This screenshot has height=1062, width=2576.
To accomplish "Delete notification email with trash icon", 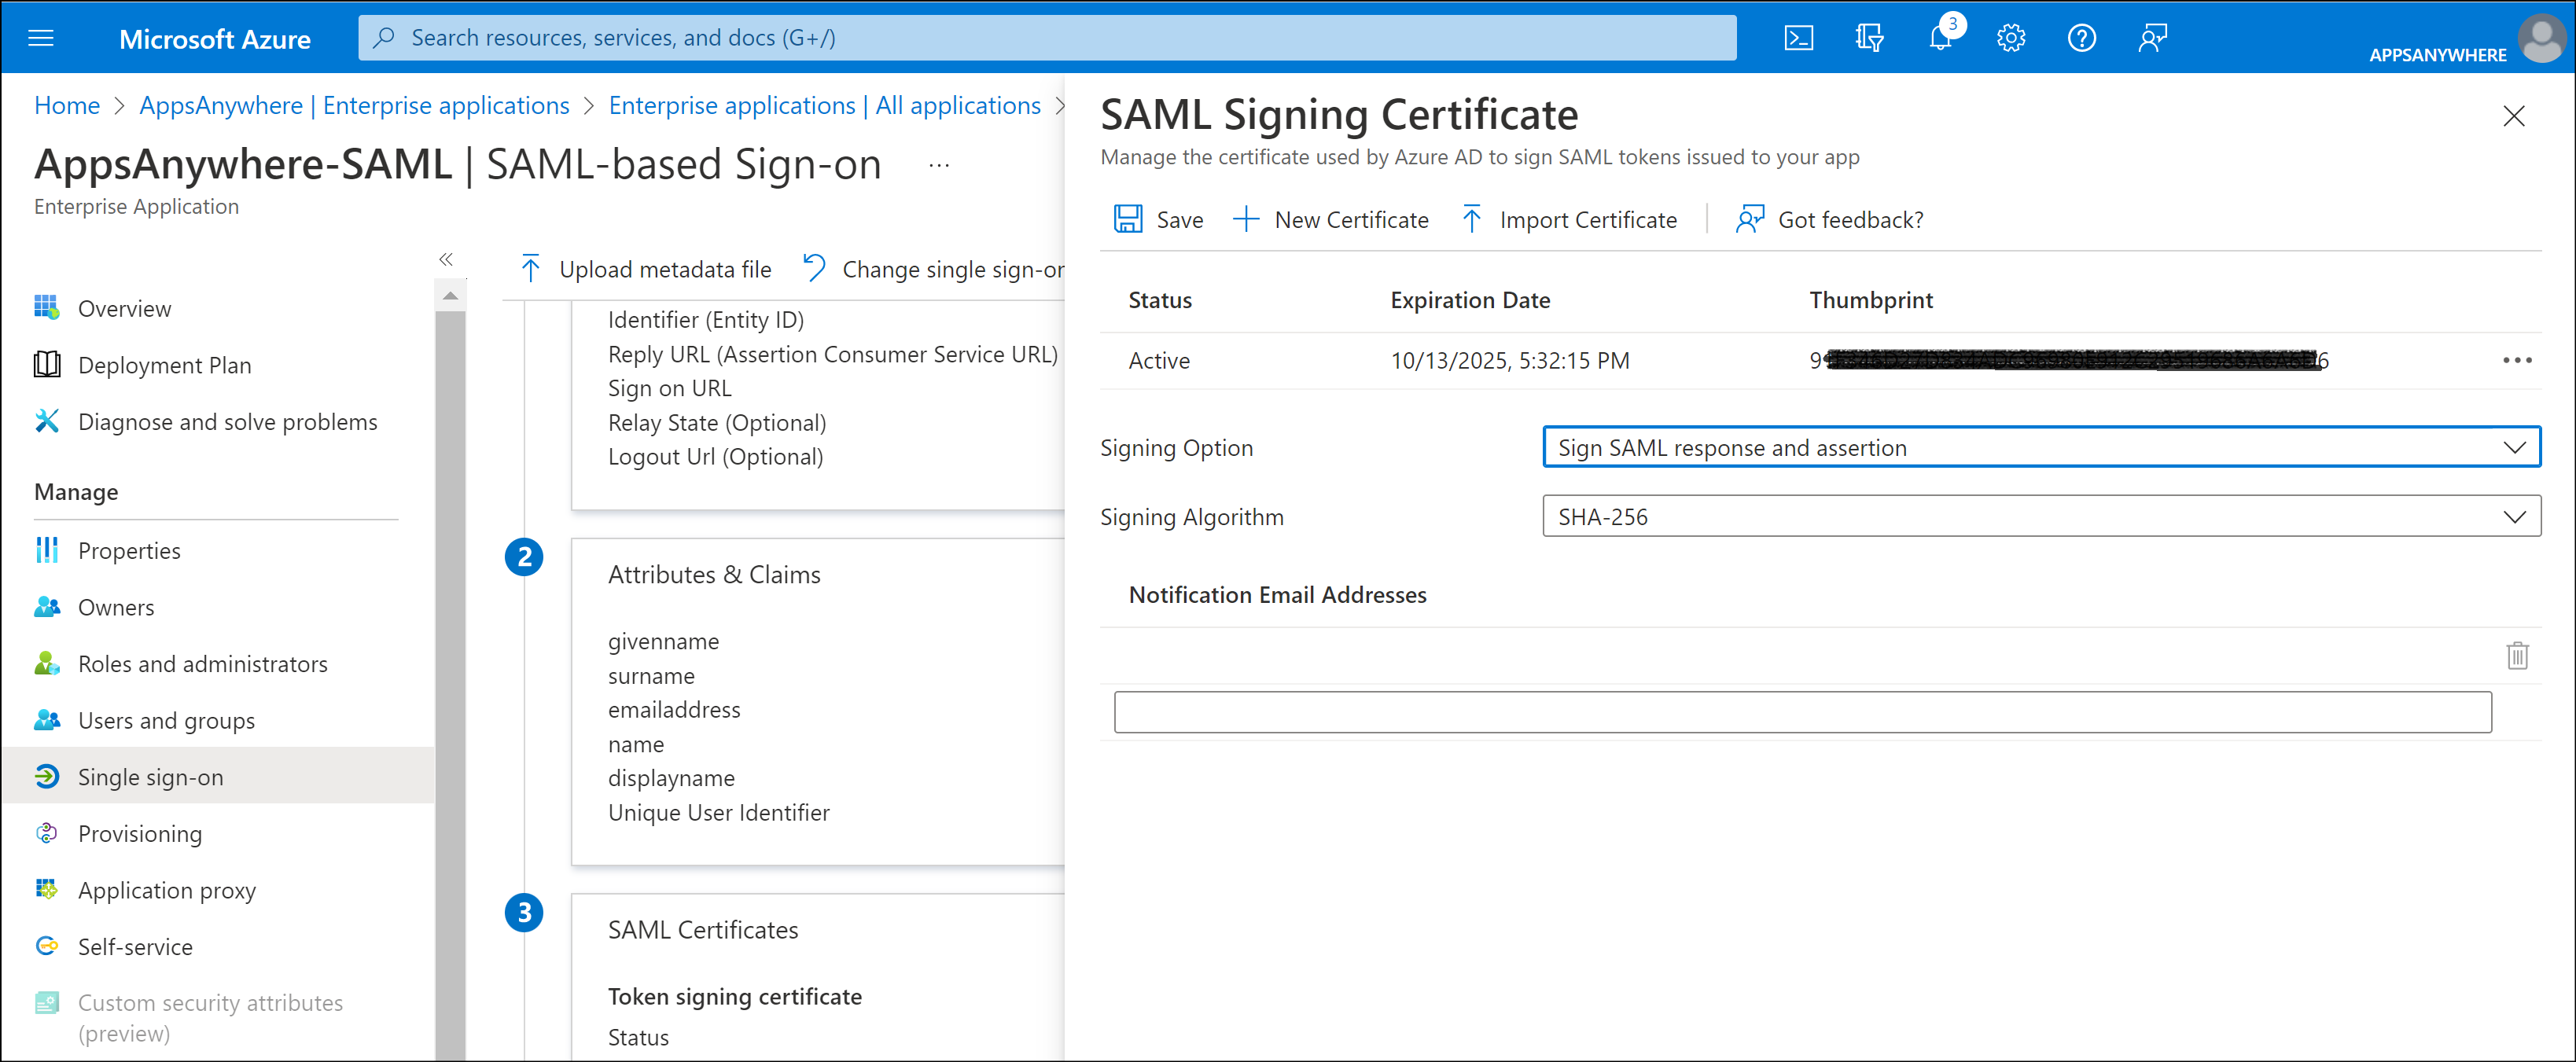I will [x=2517, y=656].
